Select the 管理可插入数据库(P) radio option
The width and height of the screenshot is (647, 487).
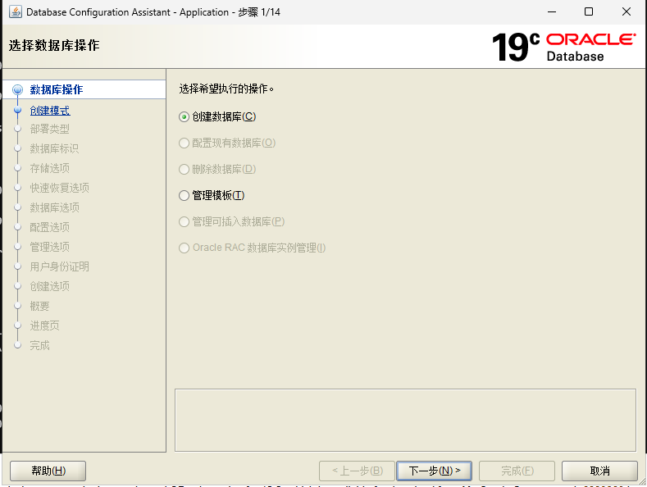(232, 221)
